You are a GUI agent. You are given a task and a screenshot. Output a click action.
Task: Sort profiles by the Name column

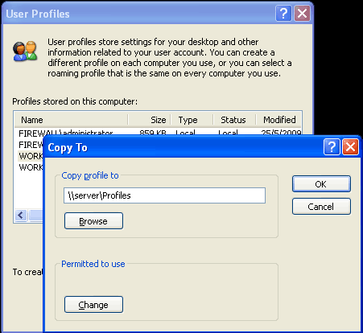point(71,120)
